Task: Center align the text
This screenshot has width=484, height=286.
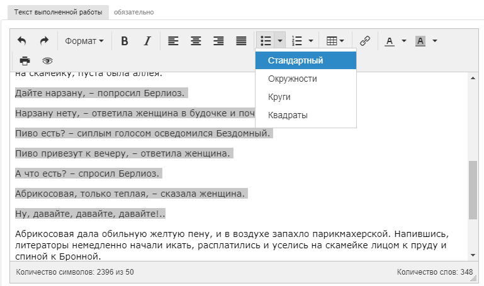Action: (196, 41)
